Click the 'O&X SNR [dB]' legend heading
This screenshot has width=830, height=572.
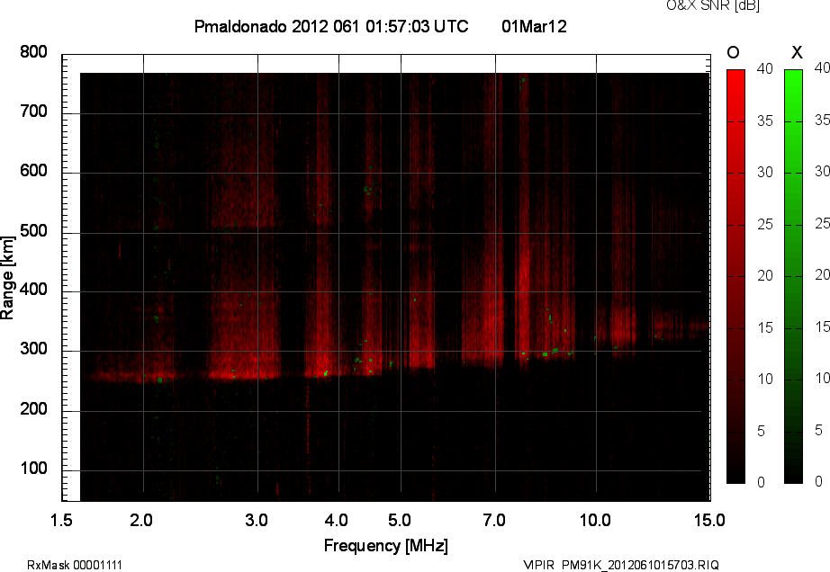pos(713,5)
